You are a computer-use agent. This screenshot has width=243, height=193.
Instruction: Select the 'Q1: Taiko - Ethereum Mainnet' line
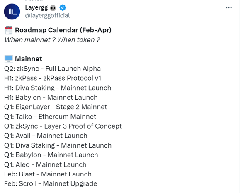point(50,117)
